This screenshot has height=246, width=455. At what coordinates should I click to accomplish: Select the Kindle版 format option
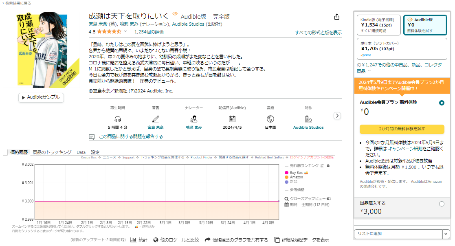point(379,25)
